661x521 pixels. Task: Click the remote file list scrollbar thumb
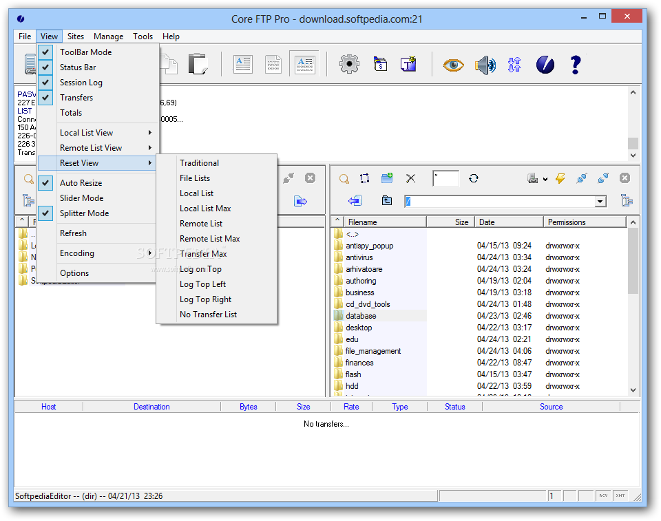coord(633,262)
